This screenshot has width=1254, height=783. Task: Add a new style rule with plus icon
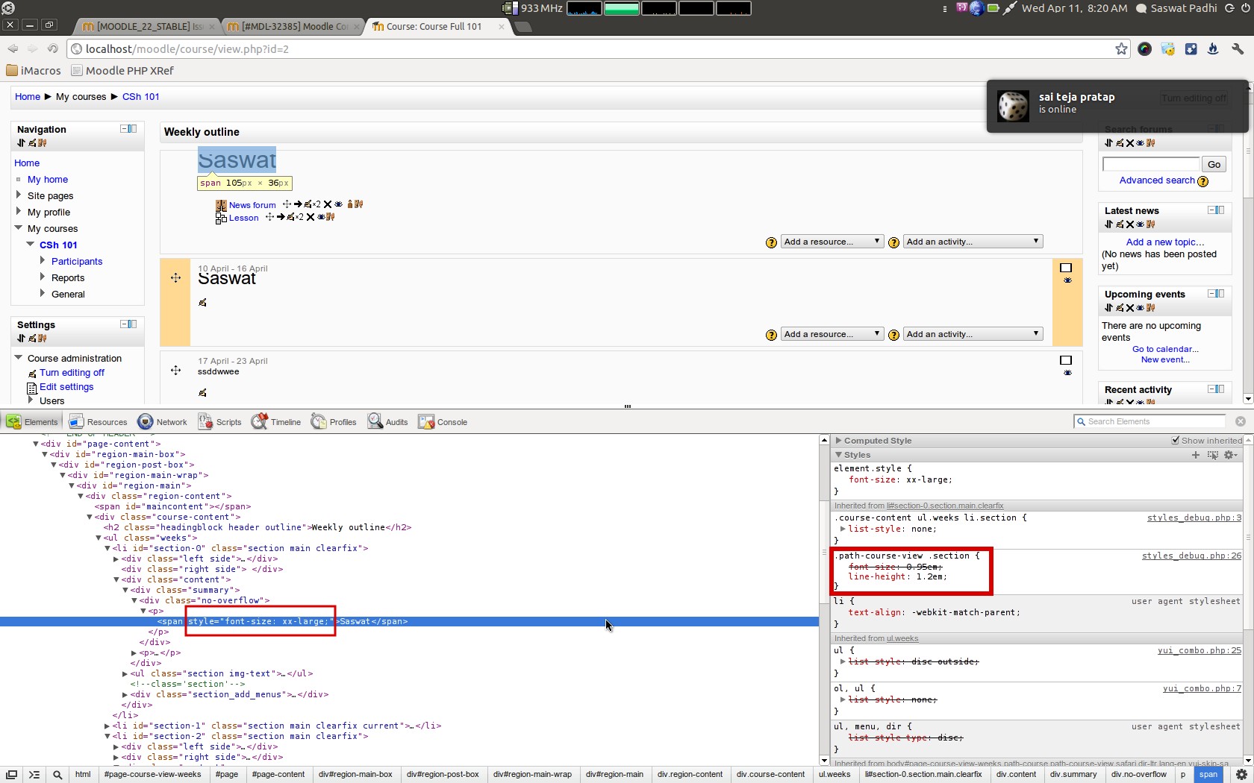(x=1196, y=455)
